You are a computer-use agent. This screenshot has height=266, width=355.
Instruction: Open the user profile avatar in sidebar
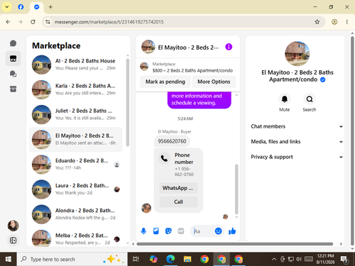click(x=13, y=226)
